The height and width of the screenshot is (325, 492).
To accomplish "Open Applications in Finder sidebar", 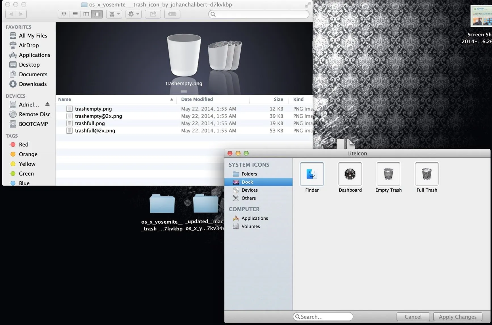I will pos(30,55).
